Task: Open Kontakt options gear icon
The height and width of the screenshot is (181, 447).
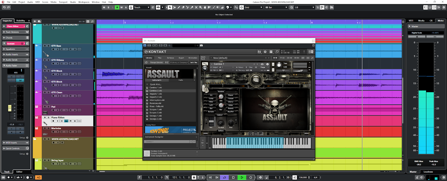Action: (x=265, y=52)
